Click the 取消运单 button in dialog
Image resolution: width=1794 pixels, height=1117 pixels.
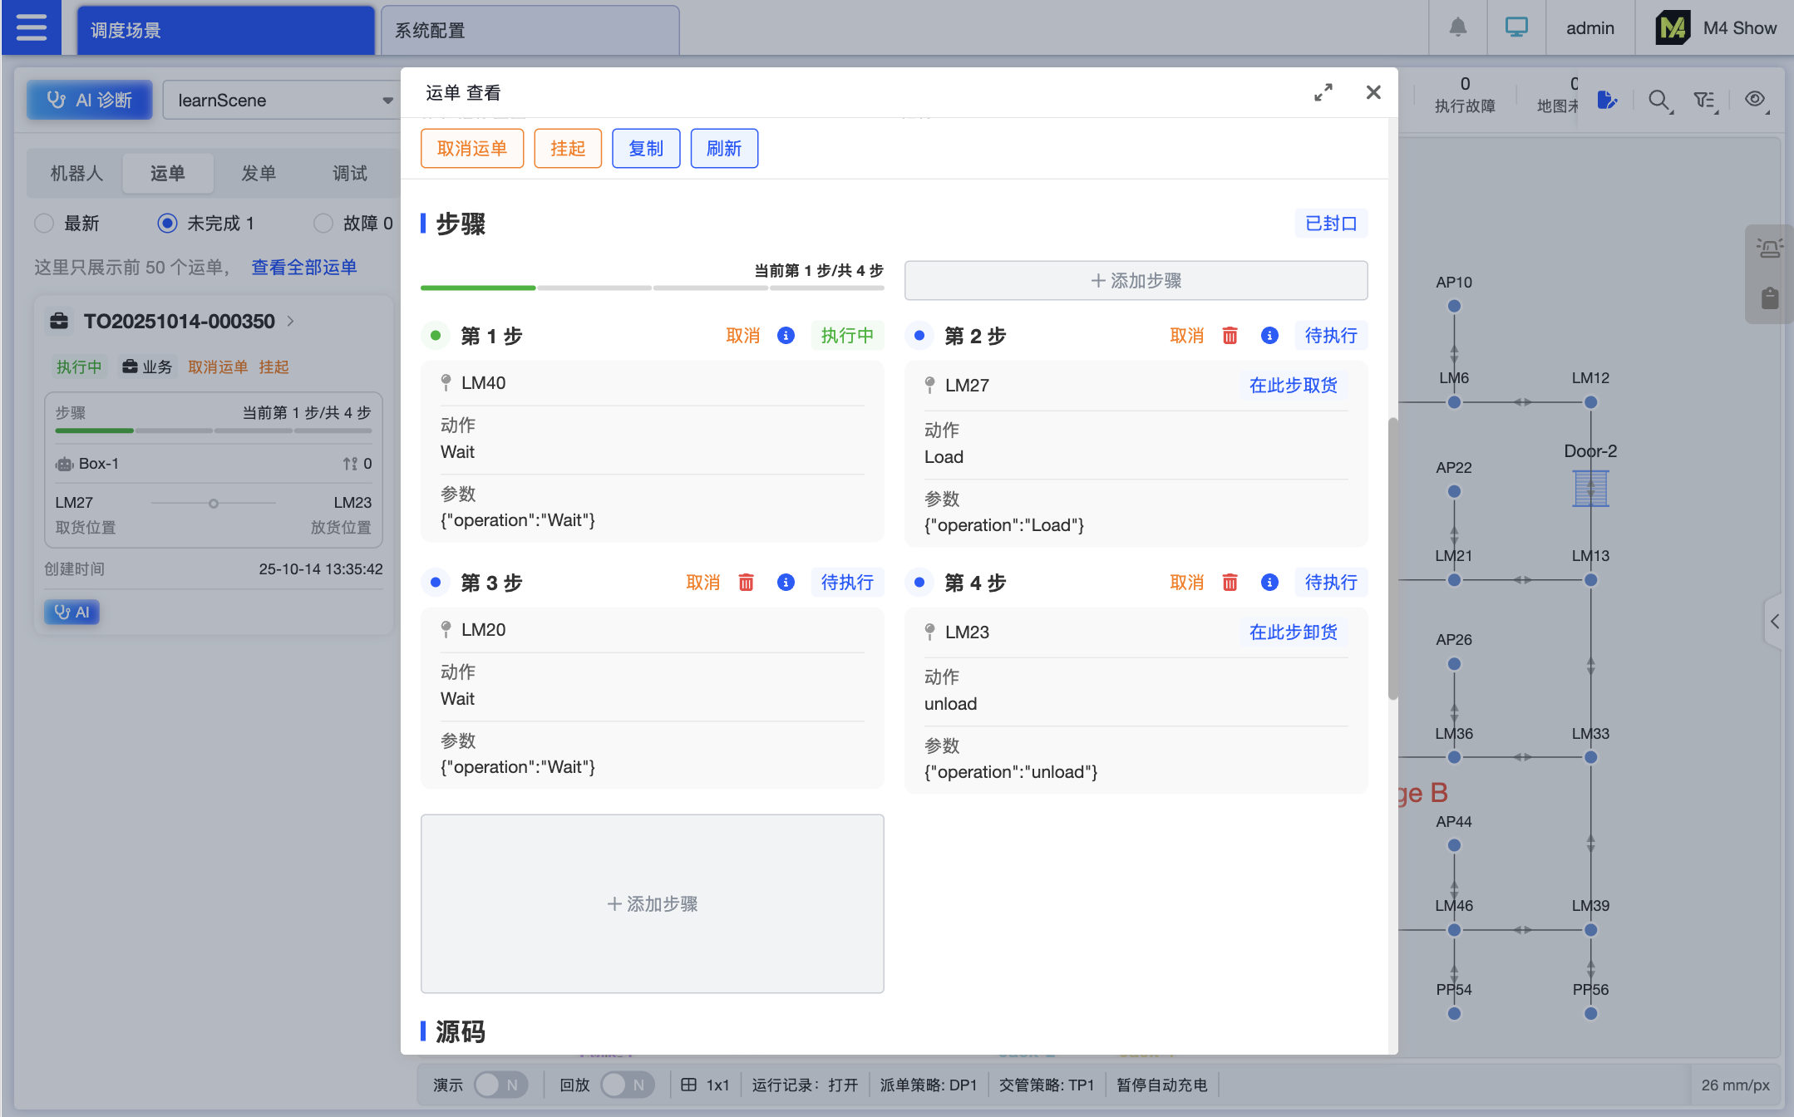pyautogui.click(x=471, y=149)
